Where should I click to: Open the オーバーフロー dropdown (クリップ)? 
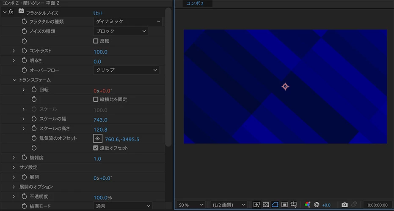[126, 70]
